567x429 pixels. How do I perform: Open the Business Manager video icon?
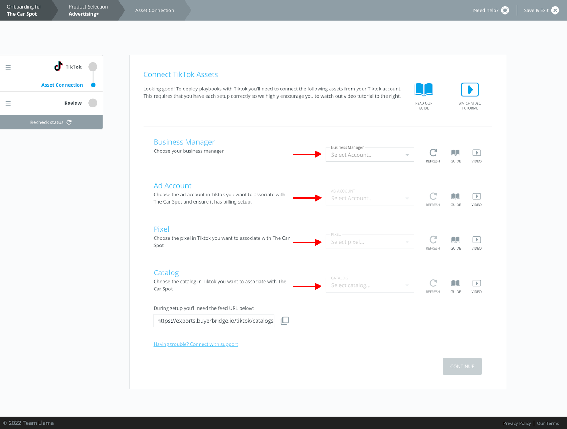click(x=477, y=153)
